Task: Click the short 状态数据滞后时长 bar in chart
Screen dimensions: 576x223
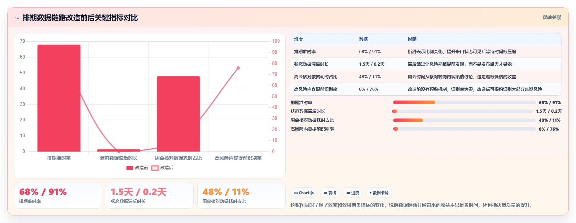Action: [119, 150]
